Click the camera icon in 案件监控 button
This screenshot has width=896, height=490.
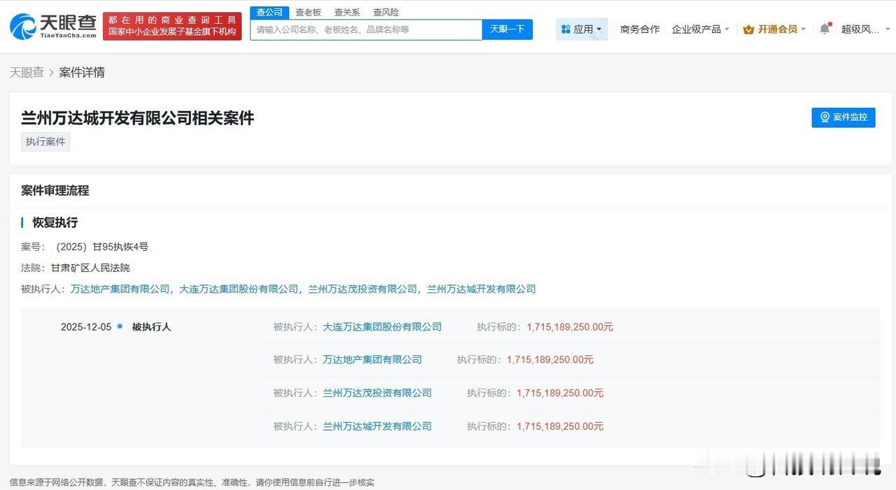point(825,117)
